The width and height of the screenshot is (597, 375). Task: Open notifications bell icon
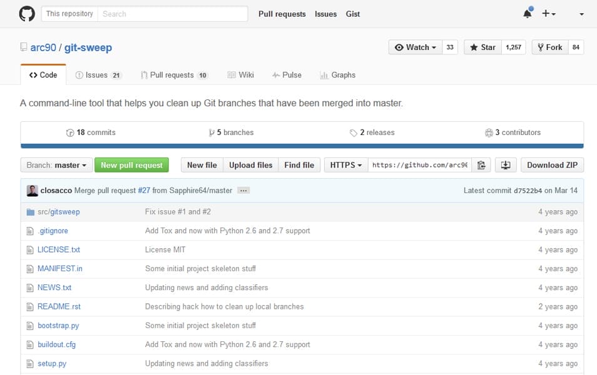(528, 13)
